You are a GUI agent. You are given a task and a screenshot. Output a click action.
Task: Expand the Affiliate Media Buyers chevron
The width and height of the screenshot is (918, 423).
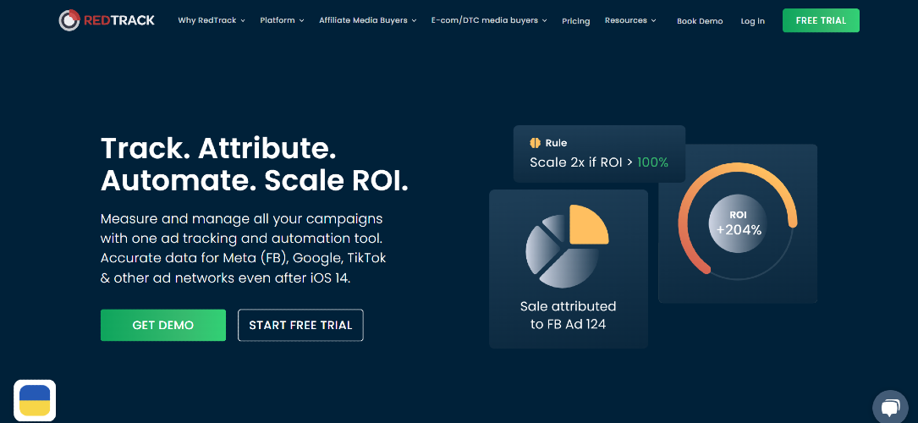coord(414,20)
